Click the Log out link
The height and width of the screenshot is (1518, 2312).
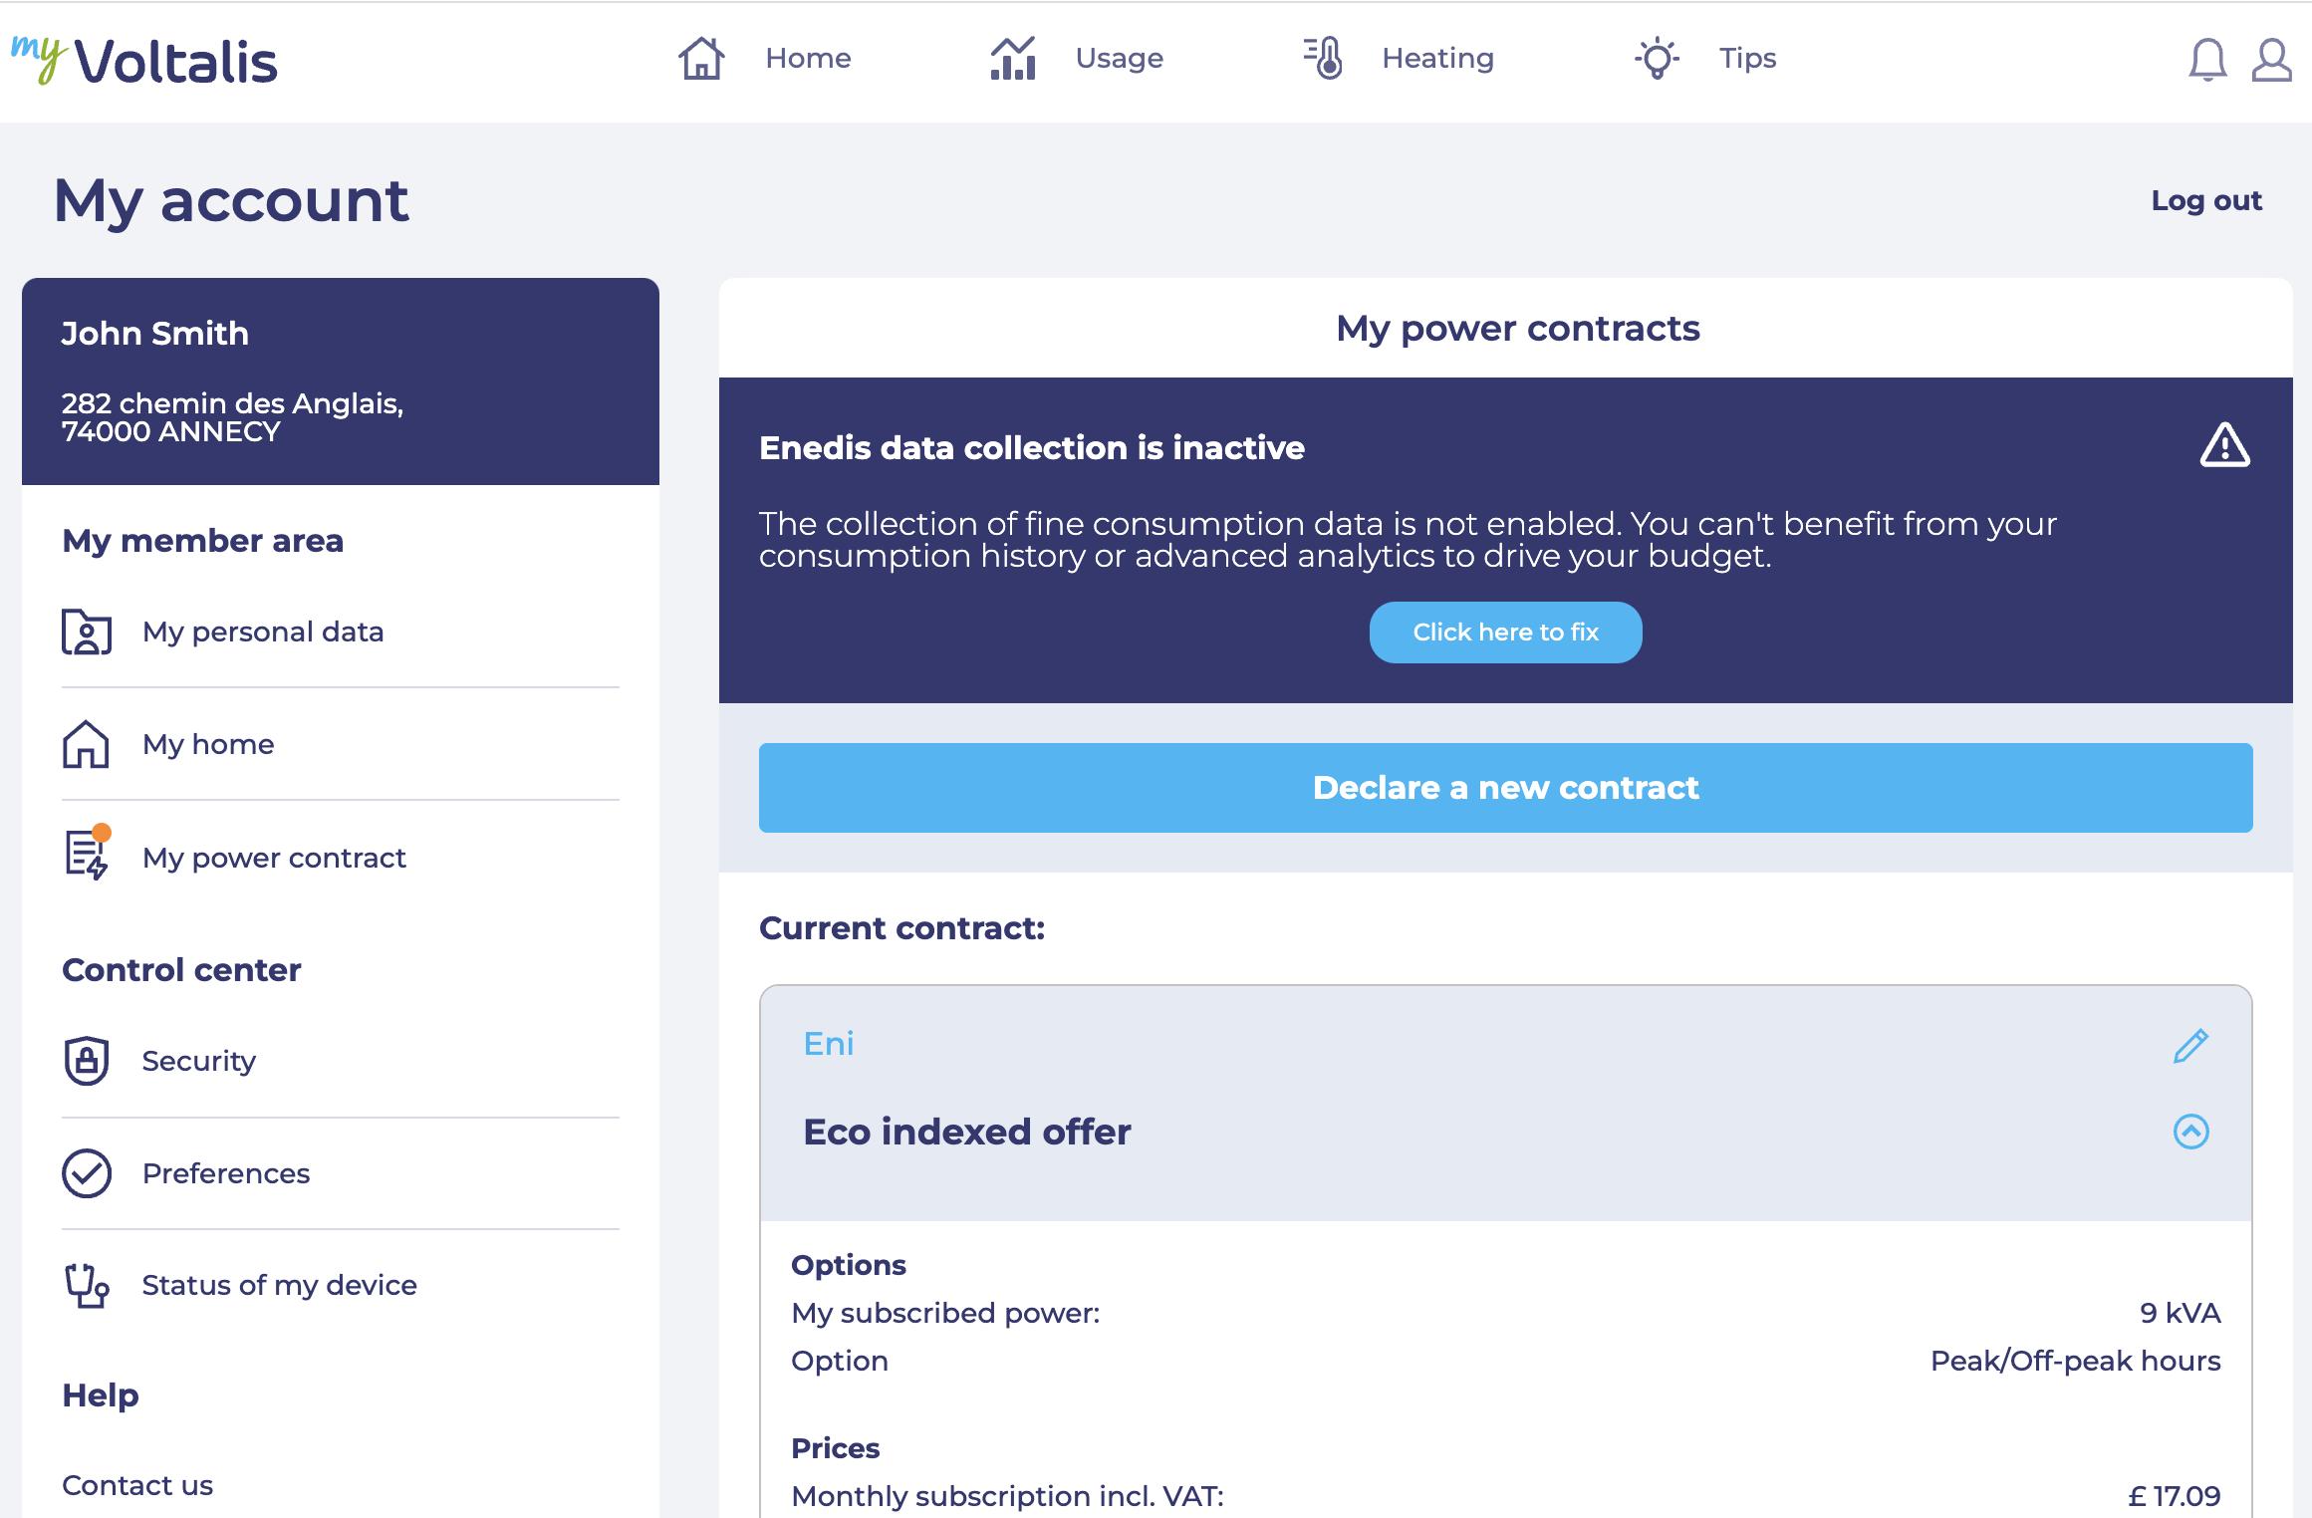coord(2205,200)
